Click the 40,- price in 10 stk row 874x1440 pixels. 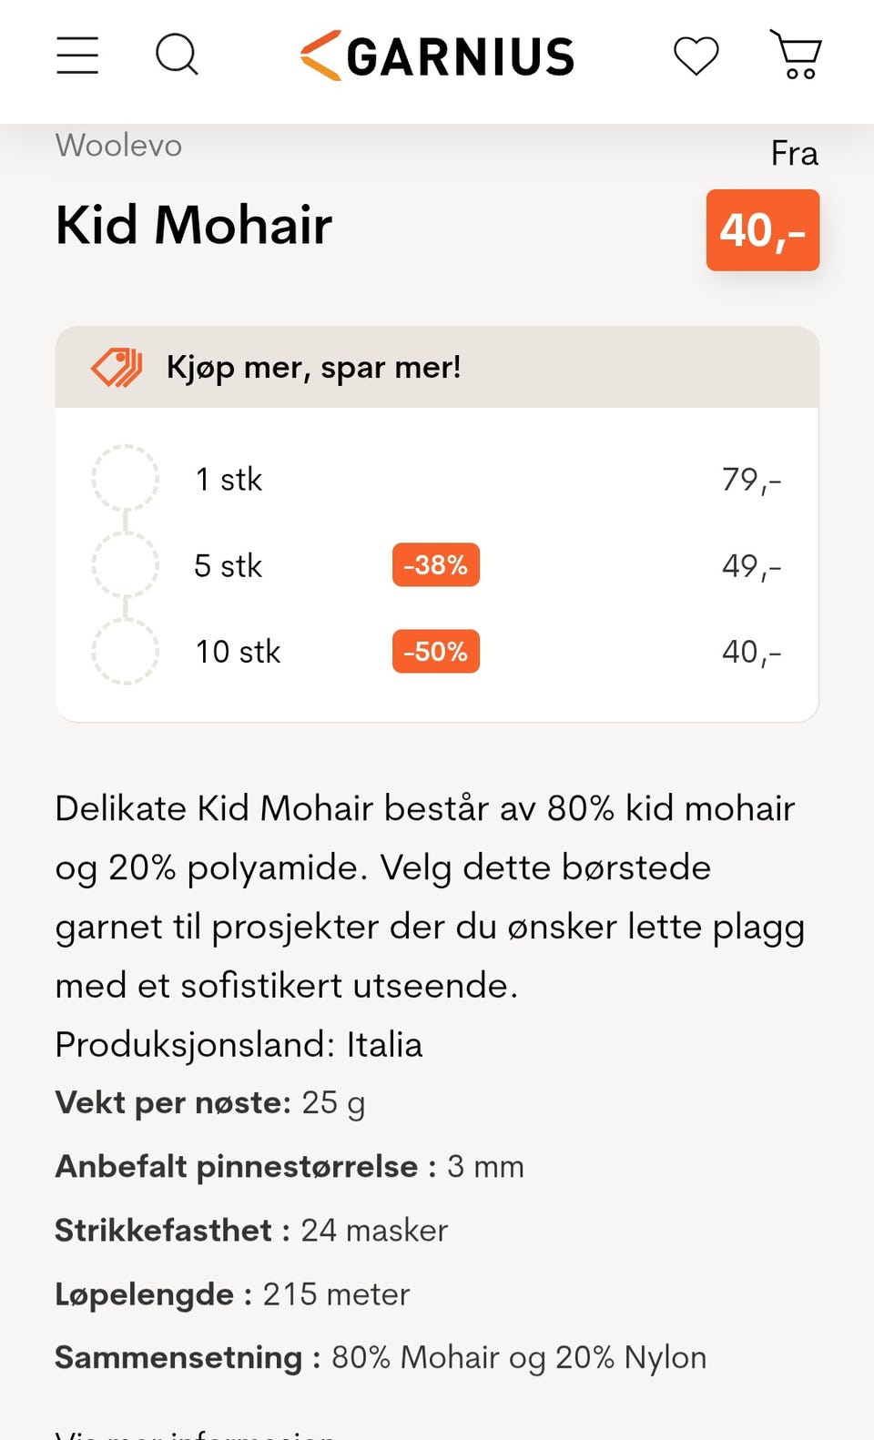pos(751,653)
